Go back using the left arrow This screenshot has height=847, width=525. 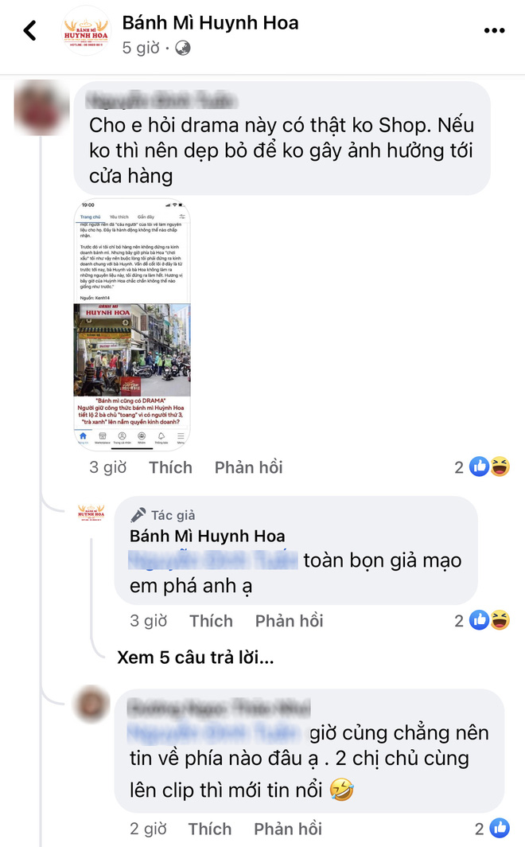[30, 31]
